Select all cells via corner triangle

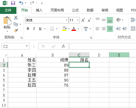[6, 55]
